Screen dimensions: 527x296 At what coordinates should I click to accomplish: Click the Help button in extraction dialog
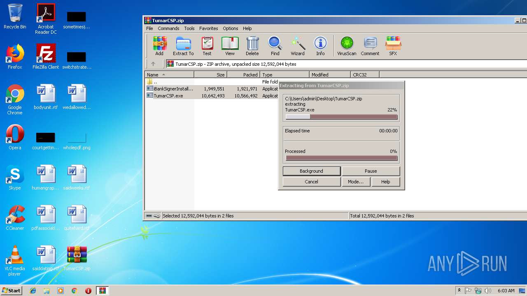tap(386, 182)
